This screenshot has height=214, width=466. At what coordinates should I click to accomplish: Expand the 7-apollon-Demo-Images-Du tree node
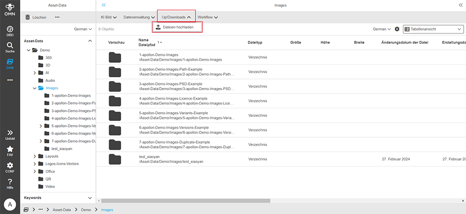[x=41, y=141]
